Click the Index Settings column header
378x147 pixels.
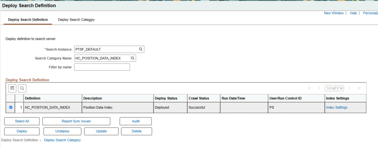click(337, 98)
